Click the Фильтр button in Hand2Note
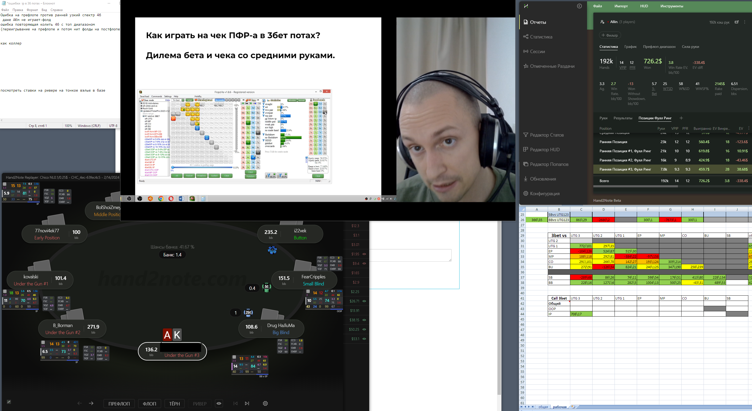The image size is (752, 411). tap(610, 35)
